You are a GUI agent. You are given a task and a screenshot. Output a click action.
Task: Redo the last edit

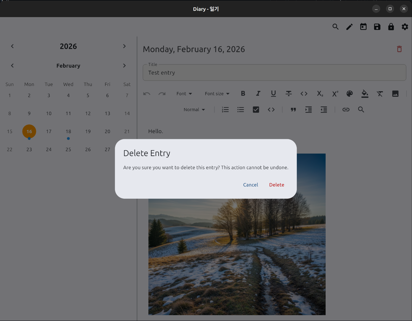(x=162, y=94)
